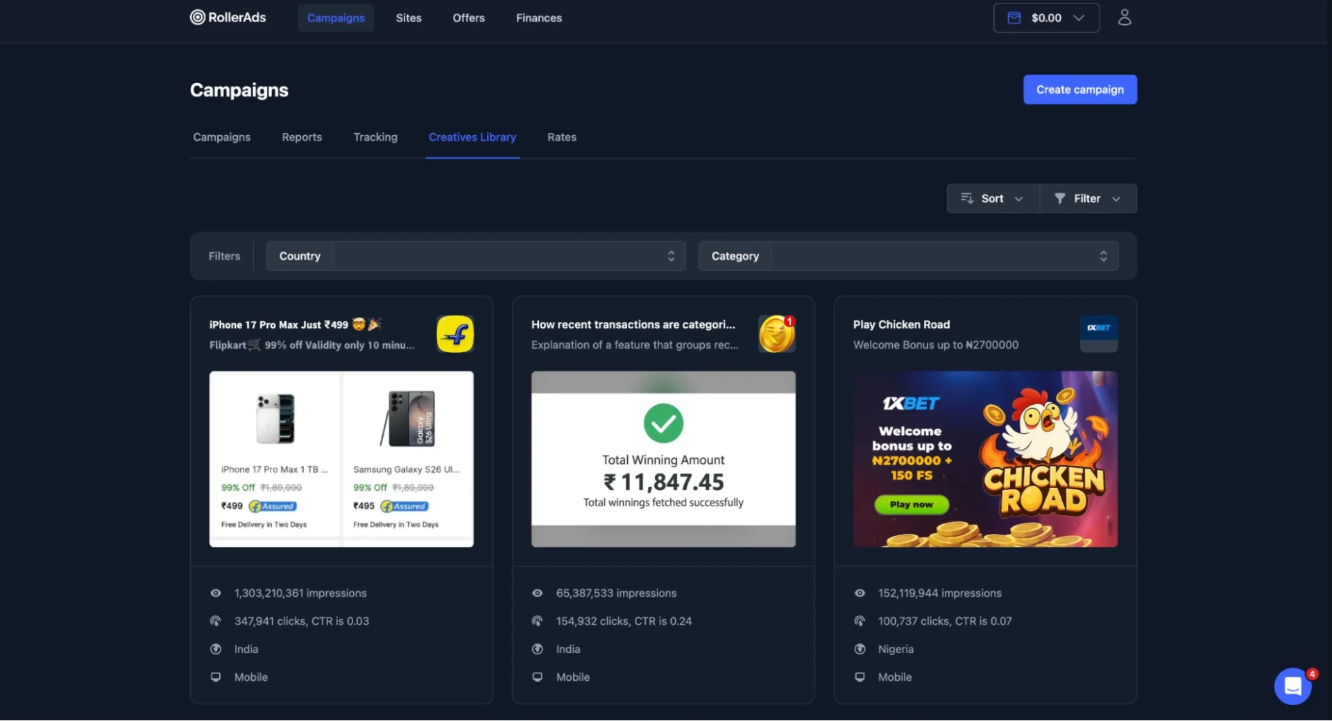Switch to the Reports tab
This screenshot has height=721, width=1332.
[x=302, y=137]
